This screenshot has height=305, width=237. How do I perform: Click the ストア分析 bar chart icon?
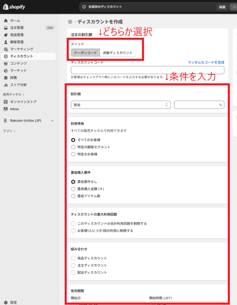pos(6,85)
